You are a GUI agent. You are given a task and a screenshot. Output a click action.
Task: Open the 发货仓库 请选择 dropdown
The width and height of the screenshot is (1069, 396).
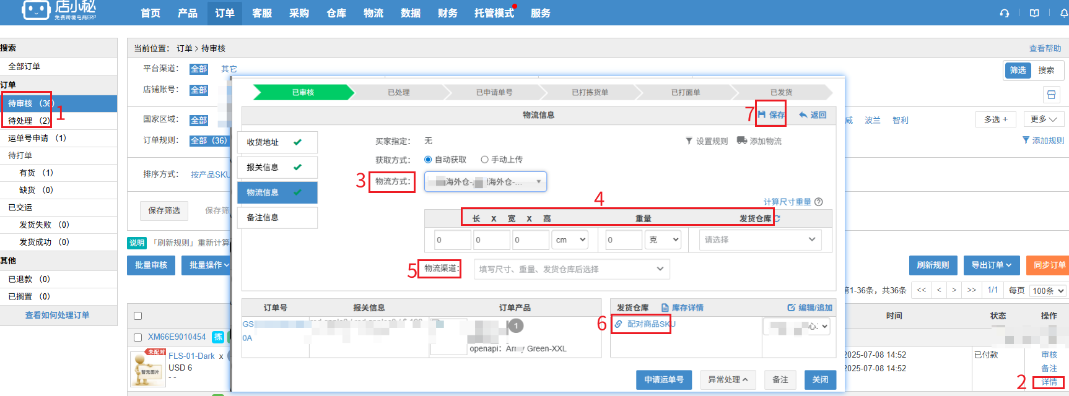pyautogui.click(x=759, y=239)
